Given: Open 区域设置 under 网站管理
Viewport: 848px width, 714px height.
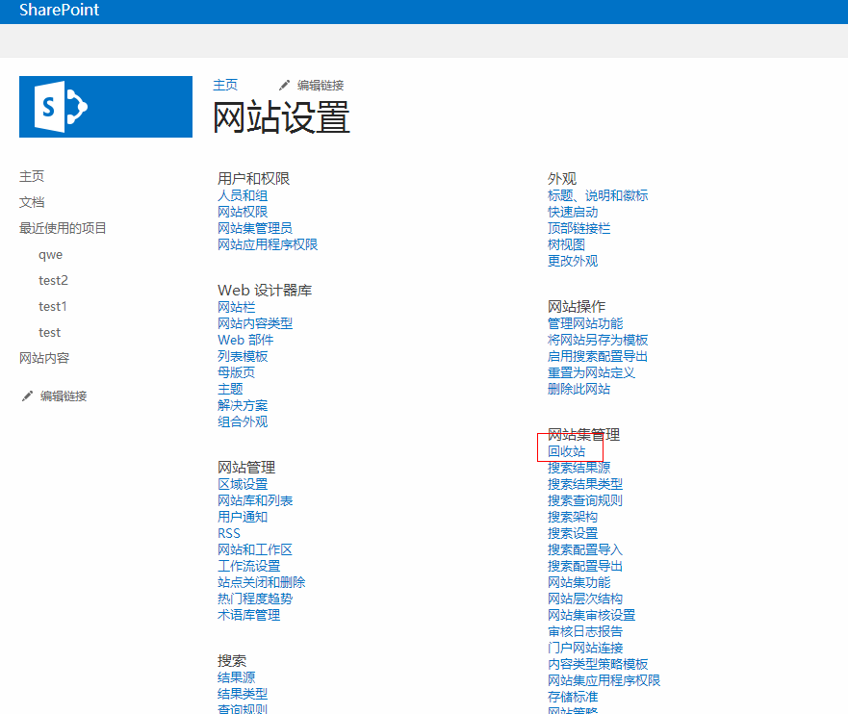Looking at the screenshot, I should click(x=243, y=484).
